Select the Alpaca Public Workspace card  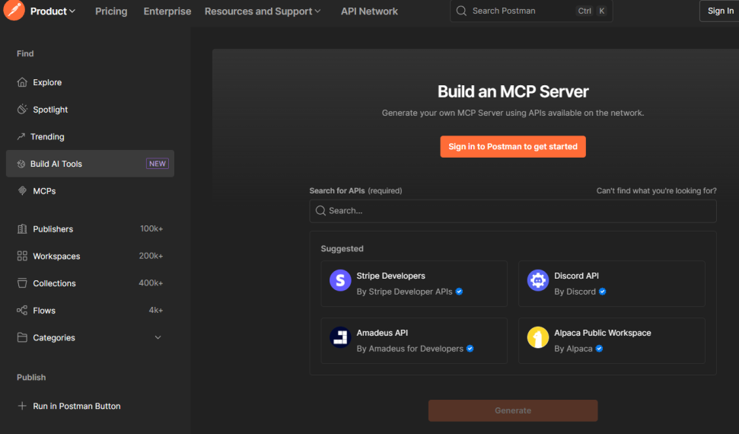coord(612,340)
